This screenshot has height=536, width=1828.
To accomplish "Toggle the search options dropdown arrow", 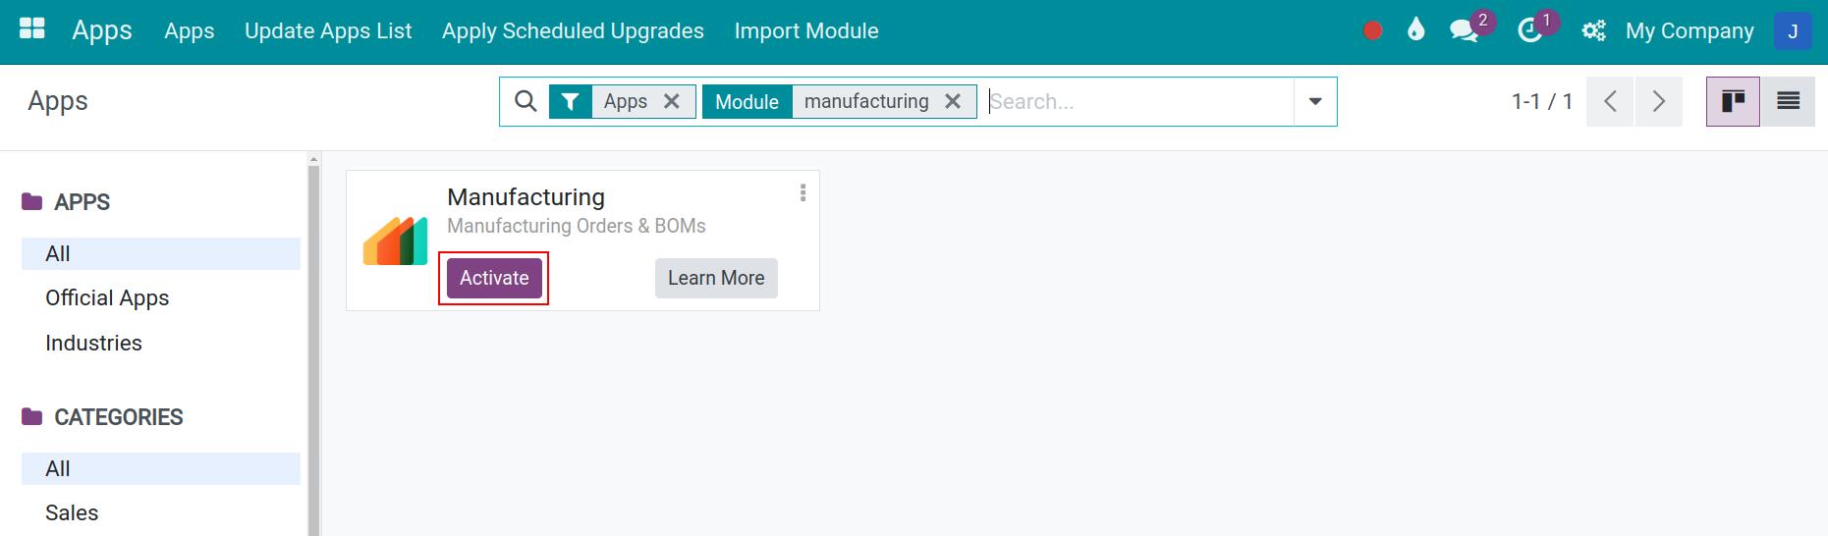I will (1315, 101).
